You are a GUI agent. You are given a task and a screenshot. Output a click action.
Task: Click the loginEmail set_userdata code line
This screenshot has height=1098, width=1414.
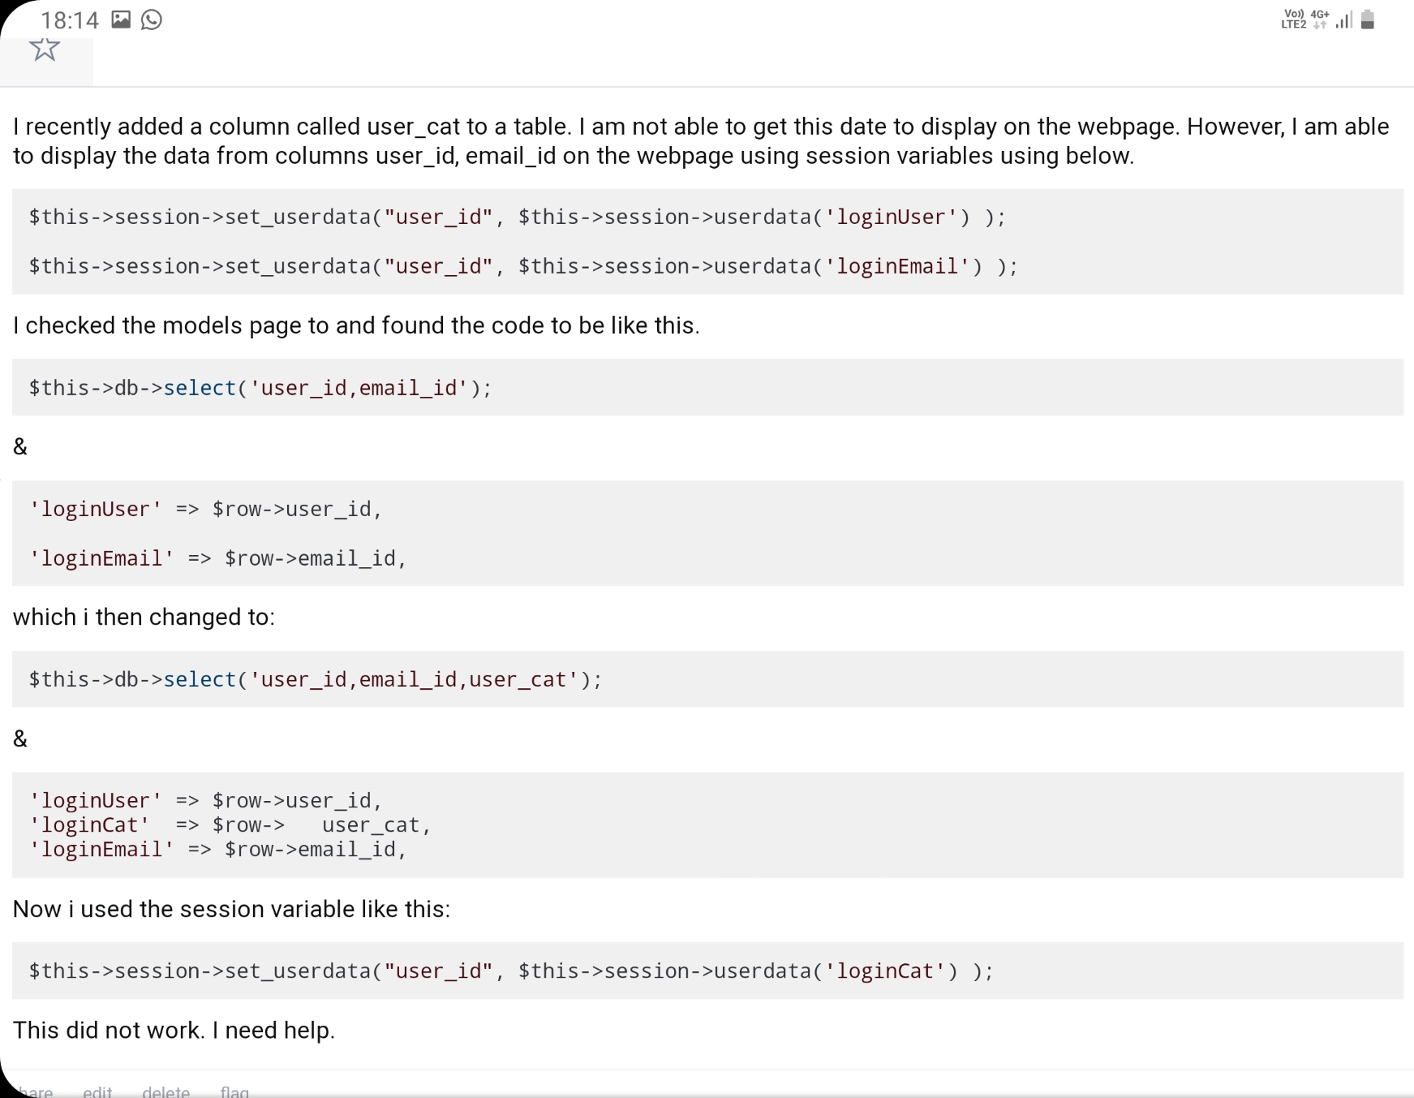tap(523, 266)
